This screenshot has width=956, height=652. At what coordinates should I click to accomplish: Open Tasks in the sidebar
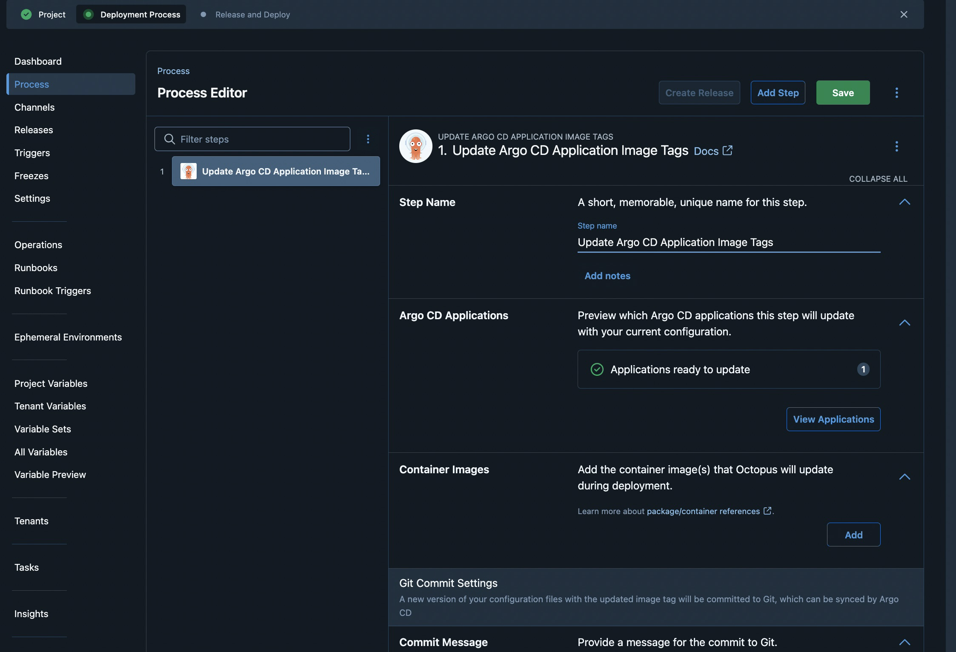coord(26,567)
